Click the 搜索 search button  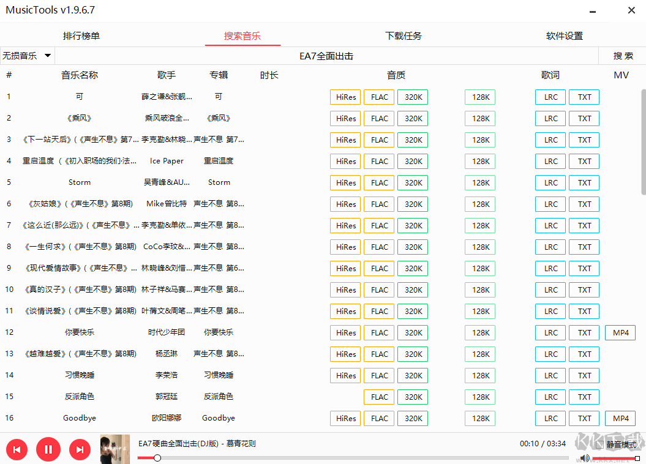pyautogui.click(x=622, y=55)
